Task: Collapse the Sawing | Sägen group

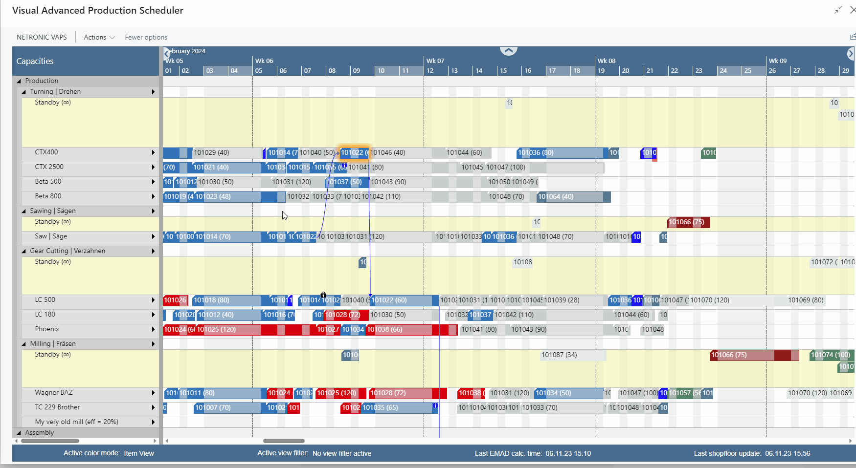Action: (23, 211)
